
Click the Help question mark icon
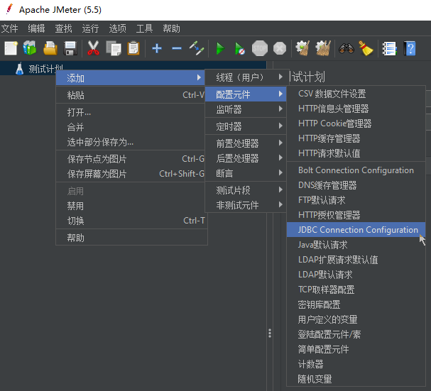click(x=410, y=48)
